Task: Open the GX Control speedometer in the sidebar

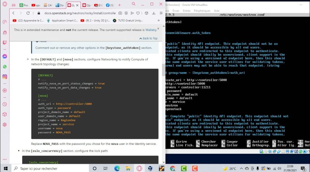Action: pyautogui.click(x=5, y=22)
